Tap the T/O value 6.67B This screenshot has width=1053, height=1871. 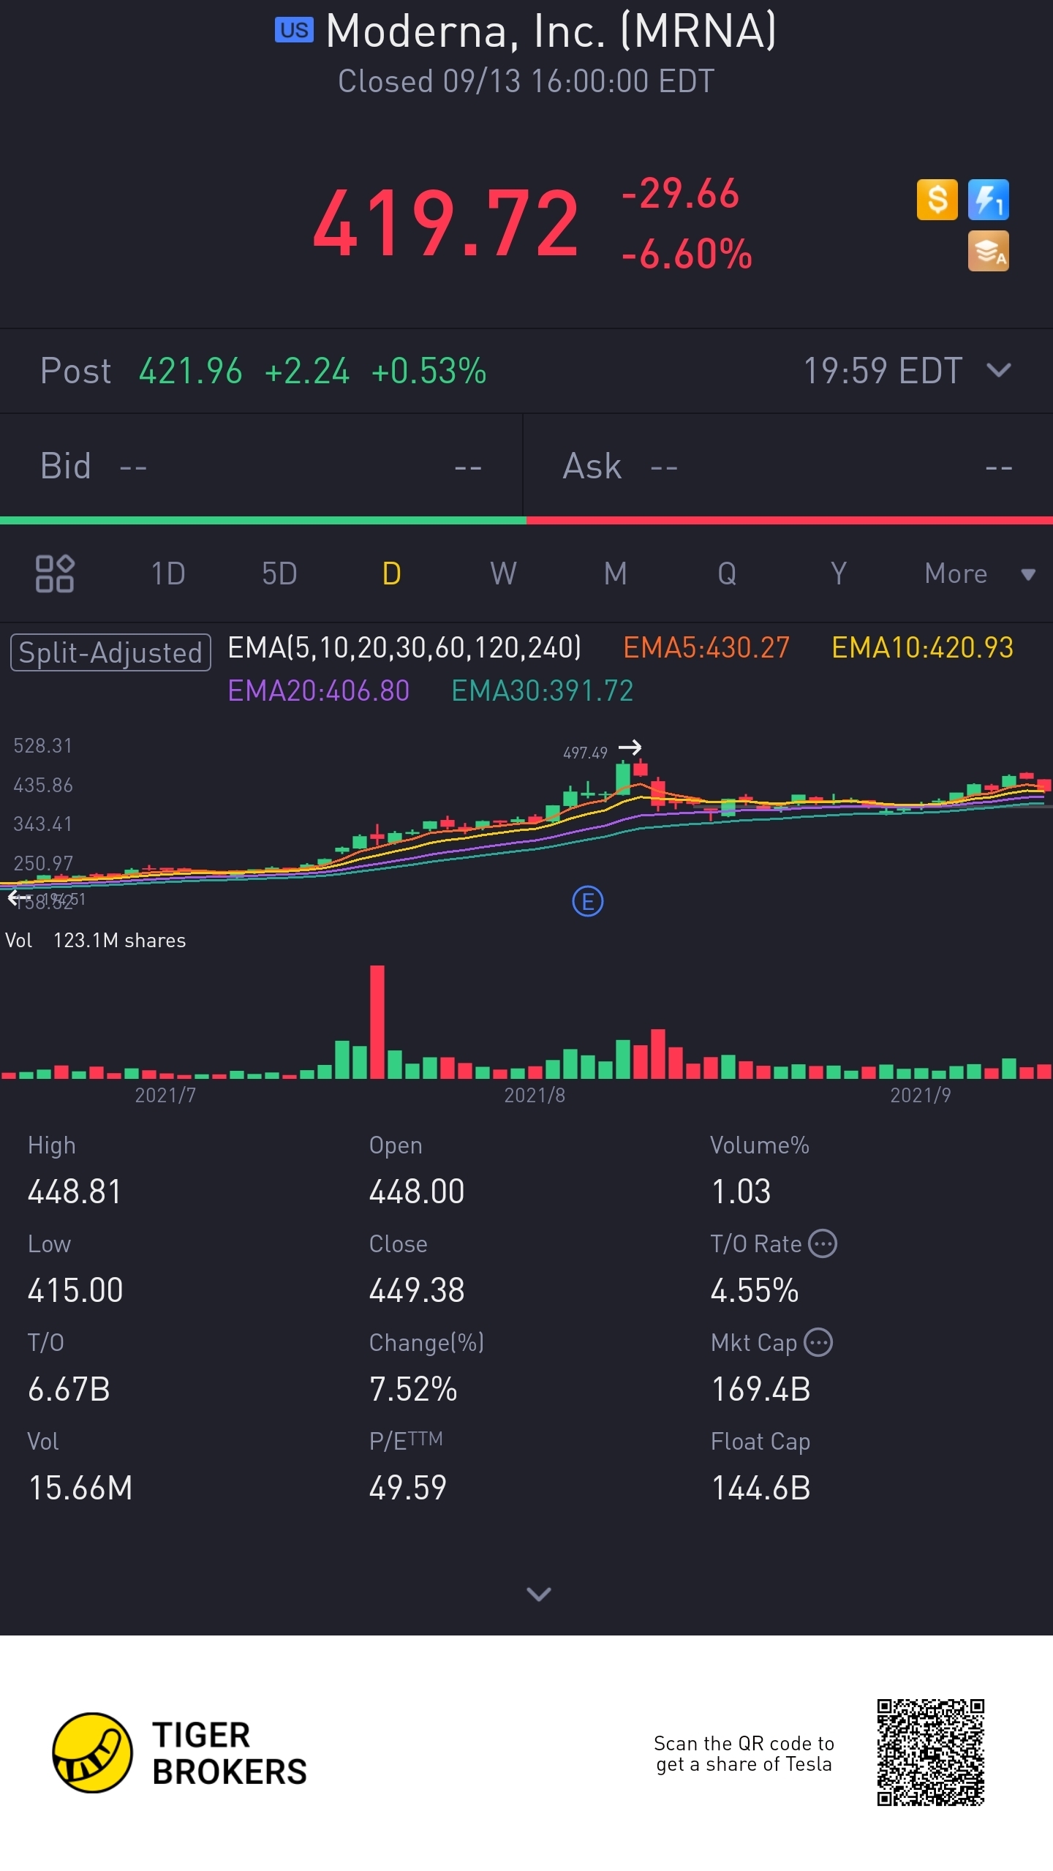coord(69,1389)
